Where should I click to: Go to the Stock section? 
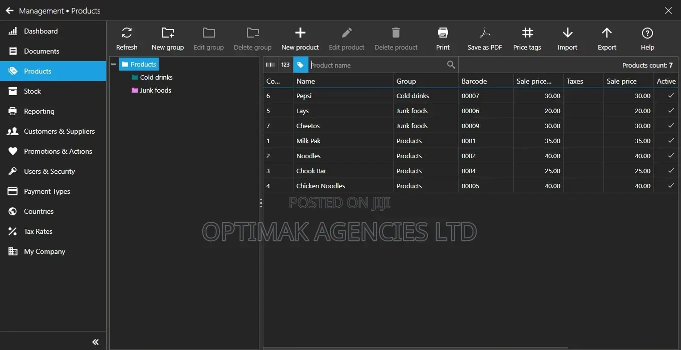coord(53,91)
